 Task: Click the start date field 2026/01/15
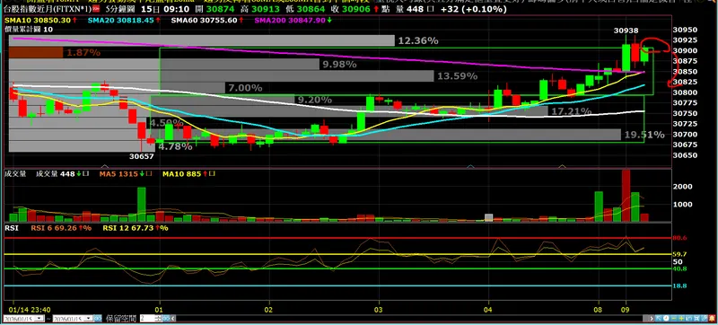pos(24,319)
